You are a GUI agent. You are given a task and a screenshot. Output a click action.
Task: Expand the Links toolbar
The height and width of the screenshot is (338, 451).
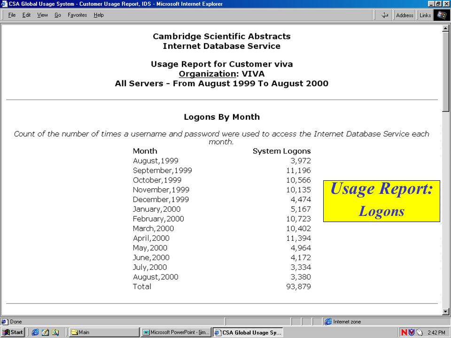425,15
